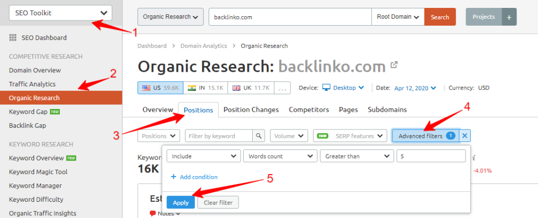Screen dimensions: 538x218
Task: Click the more countries ellipsis button
Action: (282, 88)
